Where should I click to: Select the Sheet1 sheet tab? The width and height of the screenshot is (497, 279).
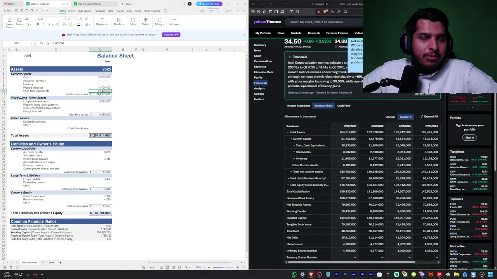[x=52, y=262]
